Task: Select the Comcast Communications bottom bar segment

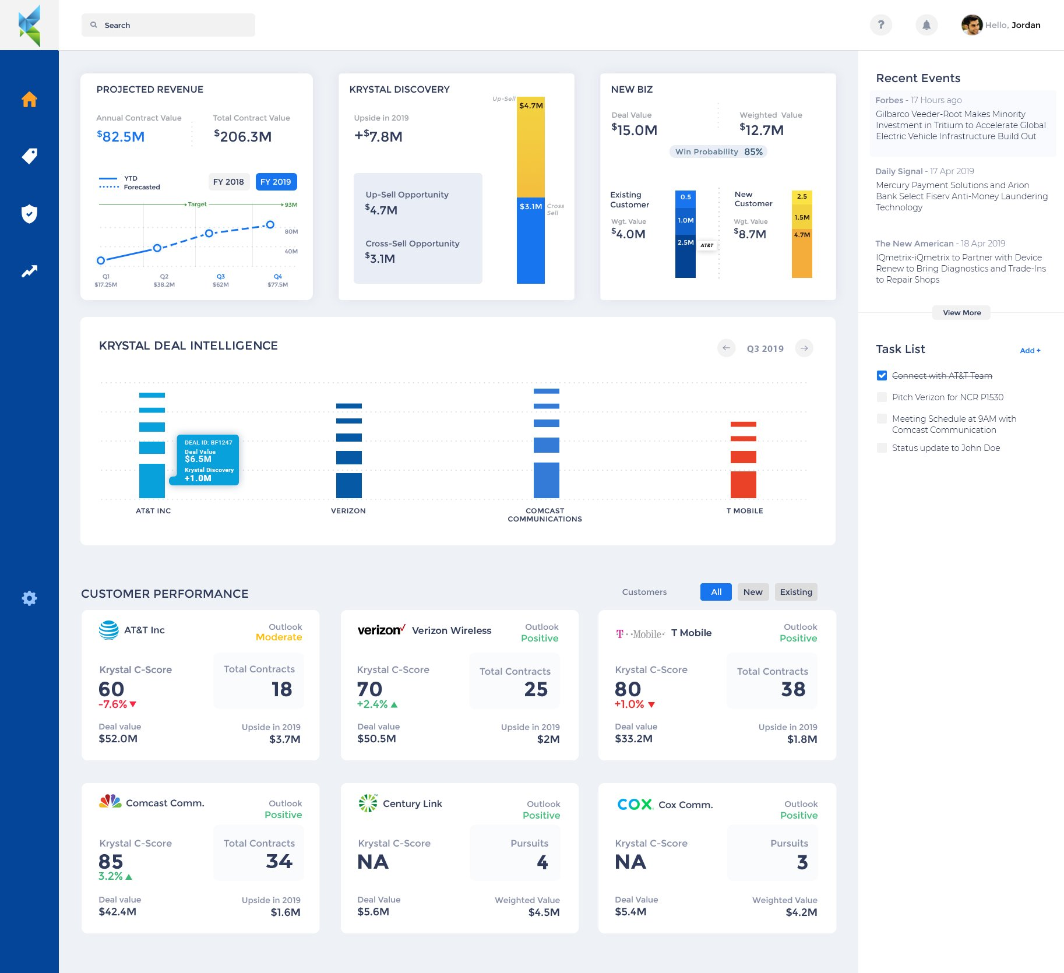Action: (547, 480)
